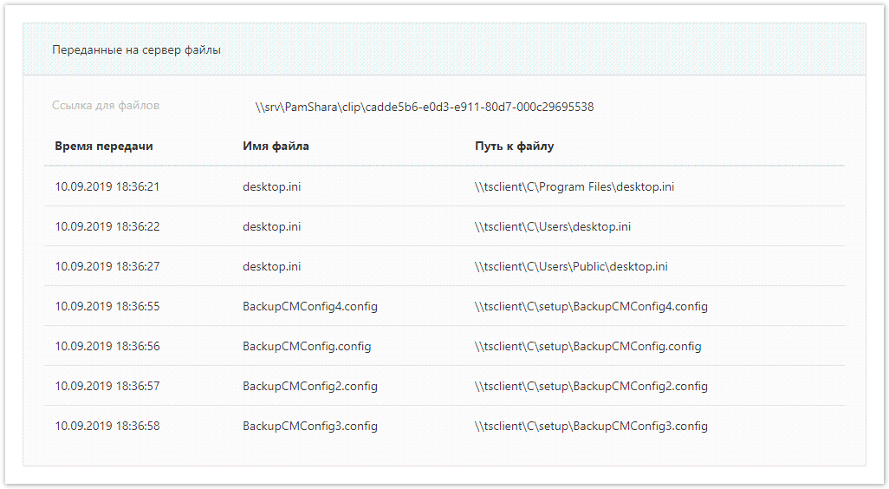This screenshot has height=489, width=889.
Task: Click the path \\tsclient\C\Program Files\desktop.ini
Action: [574, 186]
